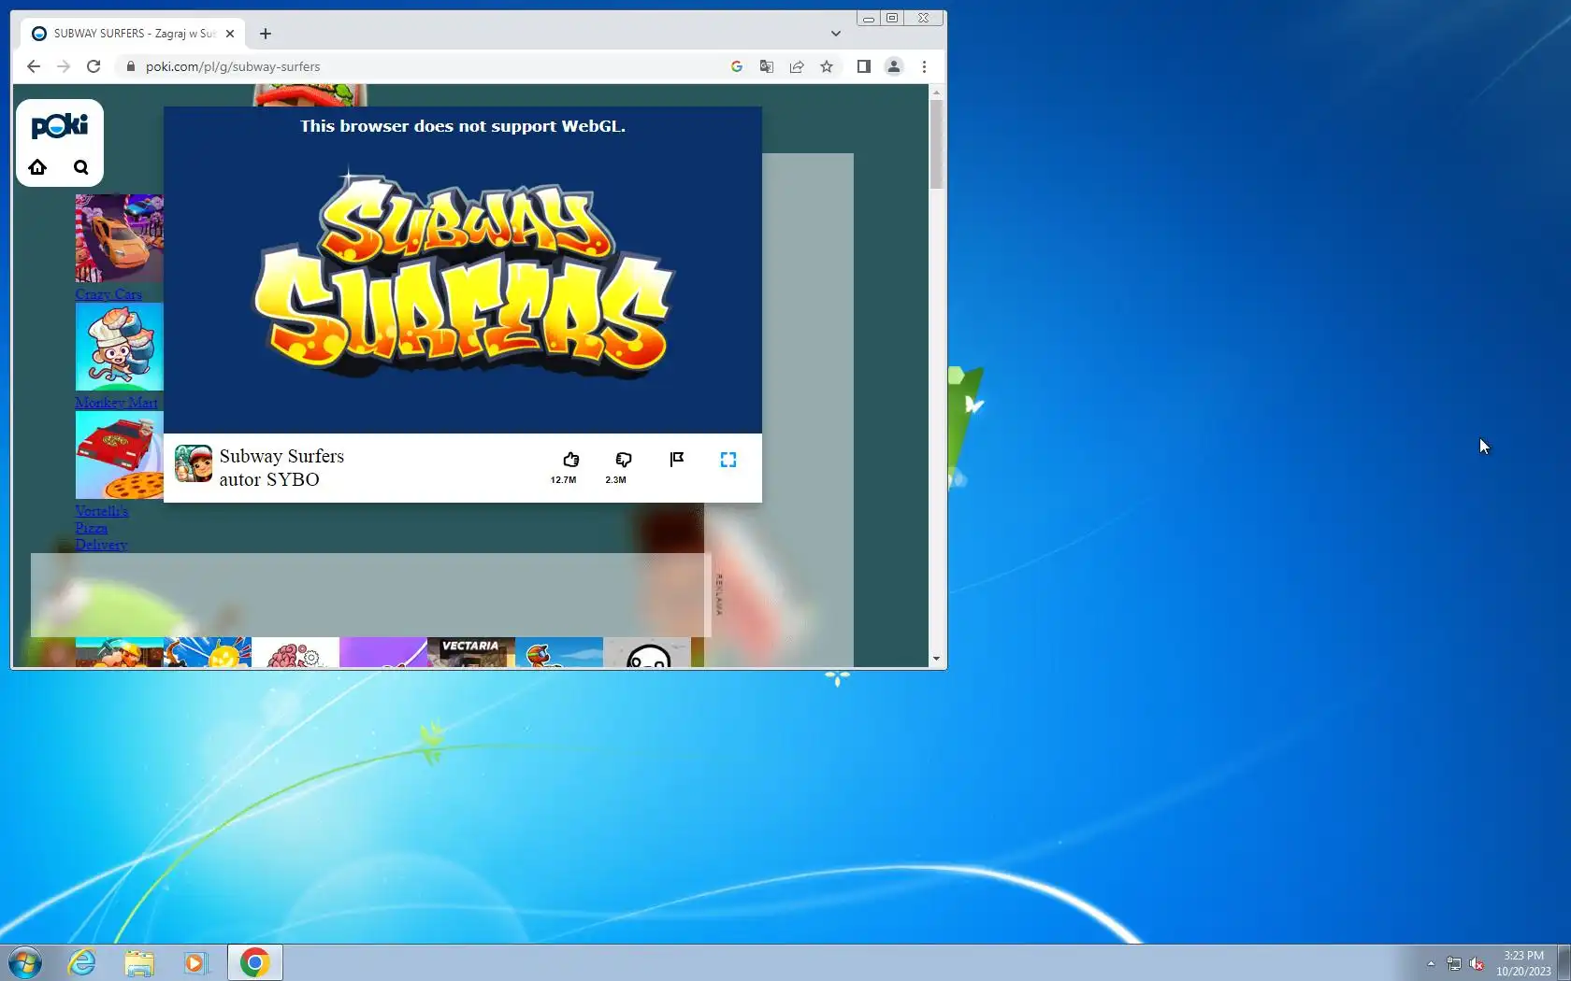Open the Vortelli's Pizza Delivery link
The width and height of the screenshot is (1571, 981).
[101, 528]
